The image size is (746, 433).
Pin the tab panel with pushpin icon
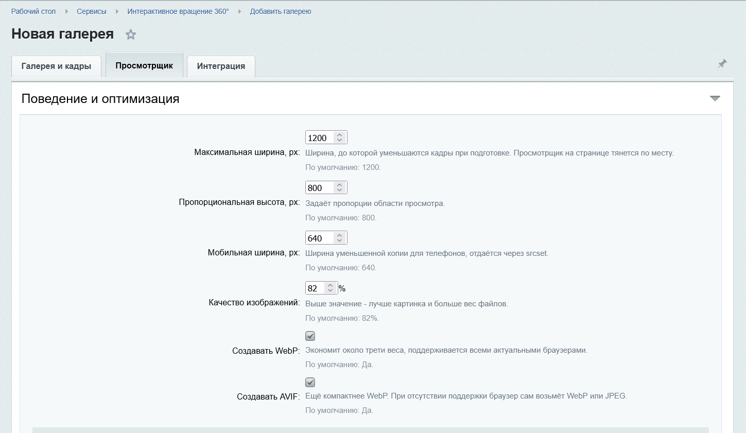pos(722,64)
